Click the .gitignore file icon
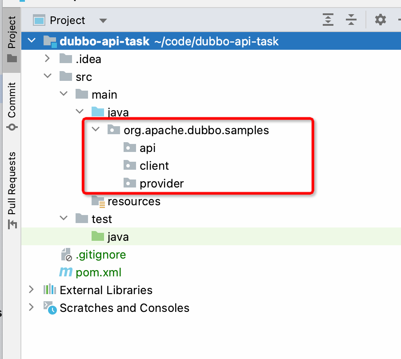This screenshot has height=359, width=401. (66, 255)
